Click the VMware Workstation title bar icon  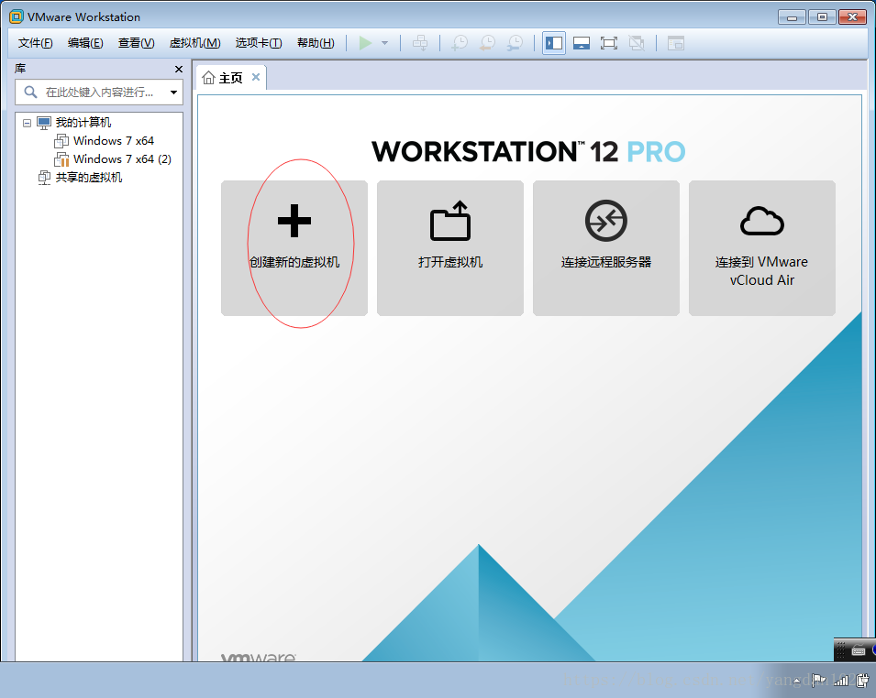pos(17,16)
